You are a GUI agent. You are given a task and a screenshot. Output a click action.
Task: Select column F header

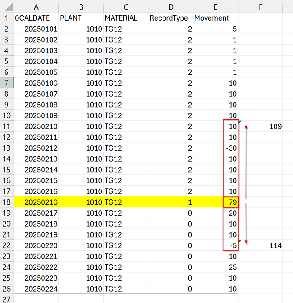point(260,6)
